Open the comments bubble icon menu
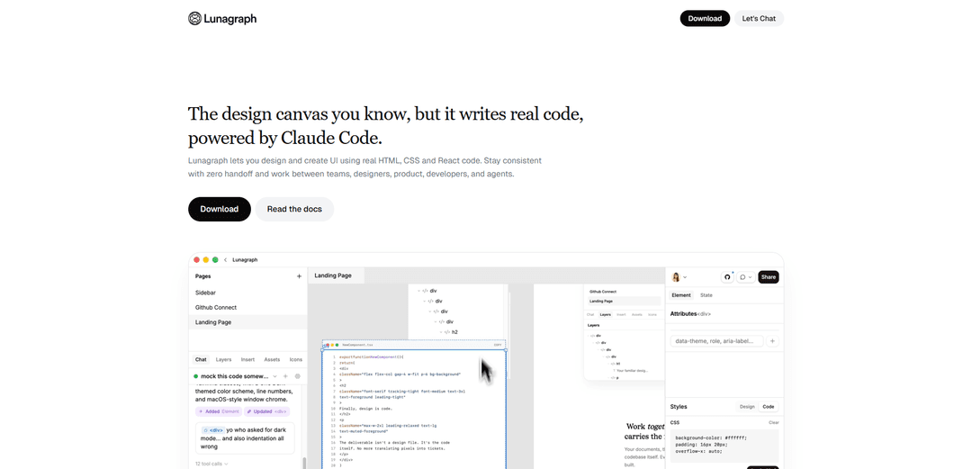Image resolution: width=972 pixels, height=469 pixels. coord(745,277)
